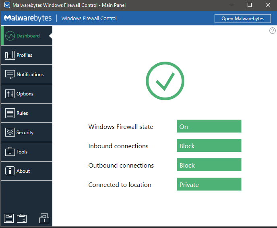Viewport: 277px width, 228px height.
Task: Click the Malwarebytes logo in the header
Action: 28,18
